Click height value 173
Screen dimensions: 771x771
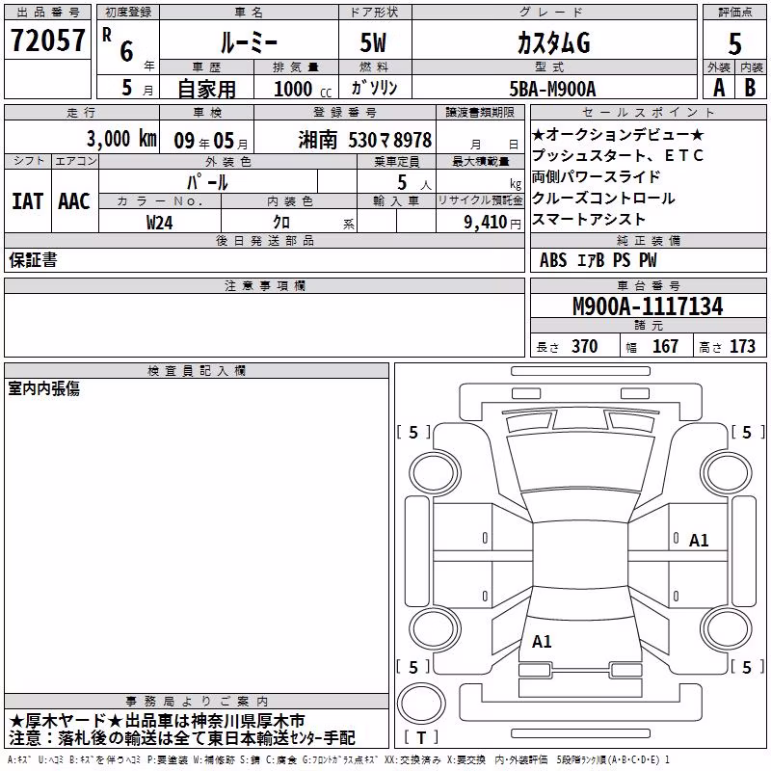pyautogui.click(x=742, y=347)
